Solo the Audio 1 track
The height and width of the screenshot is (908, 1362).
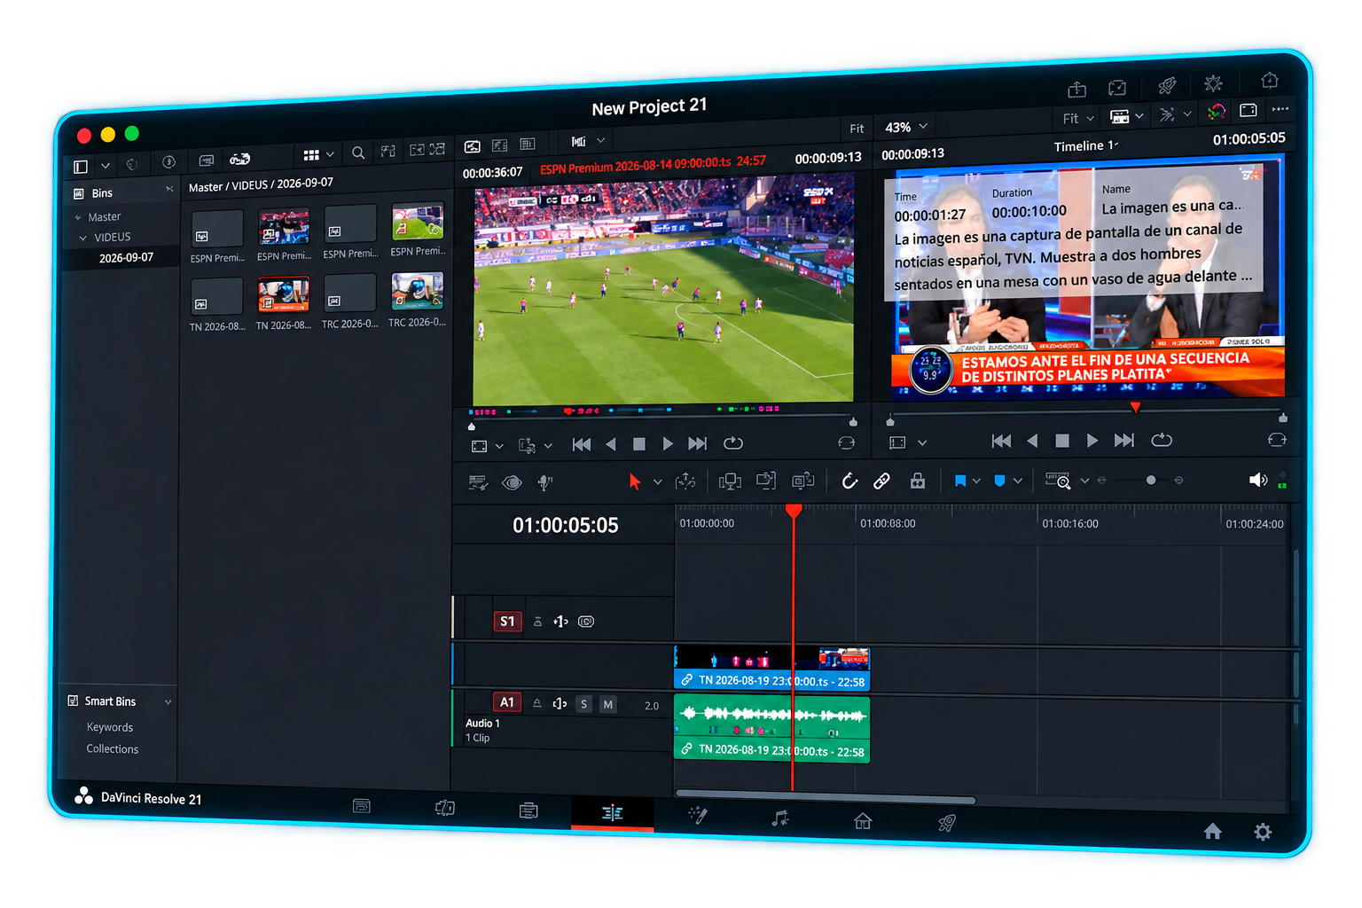tap(583, 704)
